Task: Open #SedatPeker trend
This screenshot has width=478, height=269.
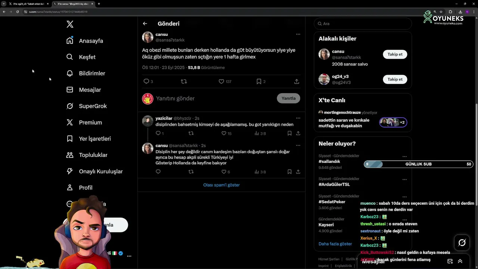Action: pyautogui.click(x=332, y=202)
